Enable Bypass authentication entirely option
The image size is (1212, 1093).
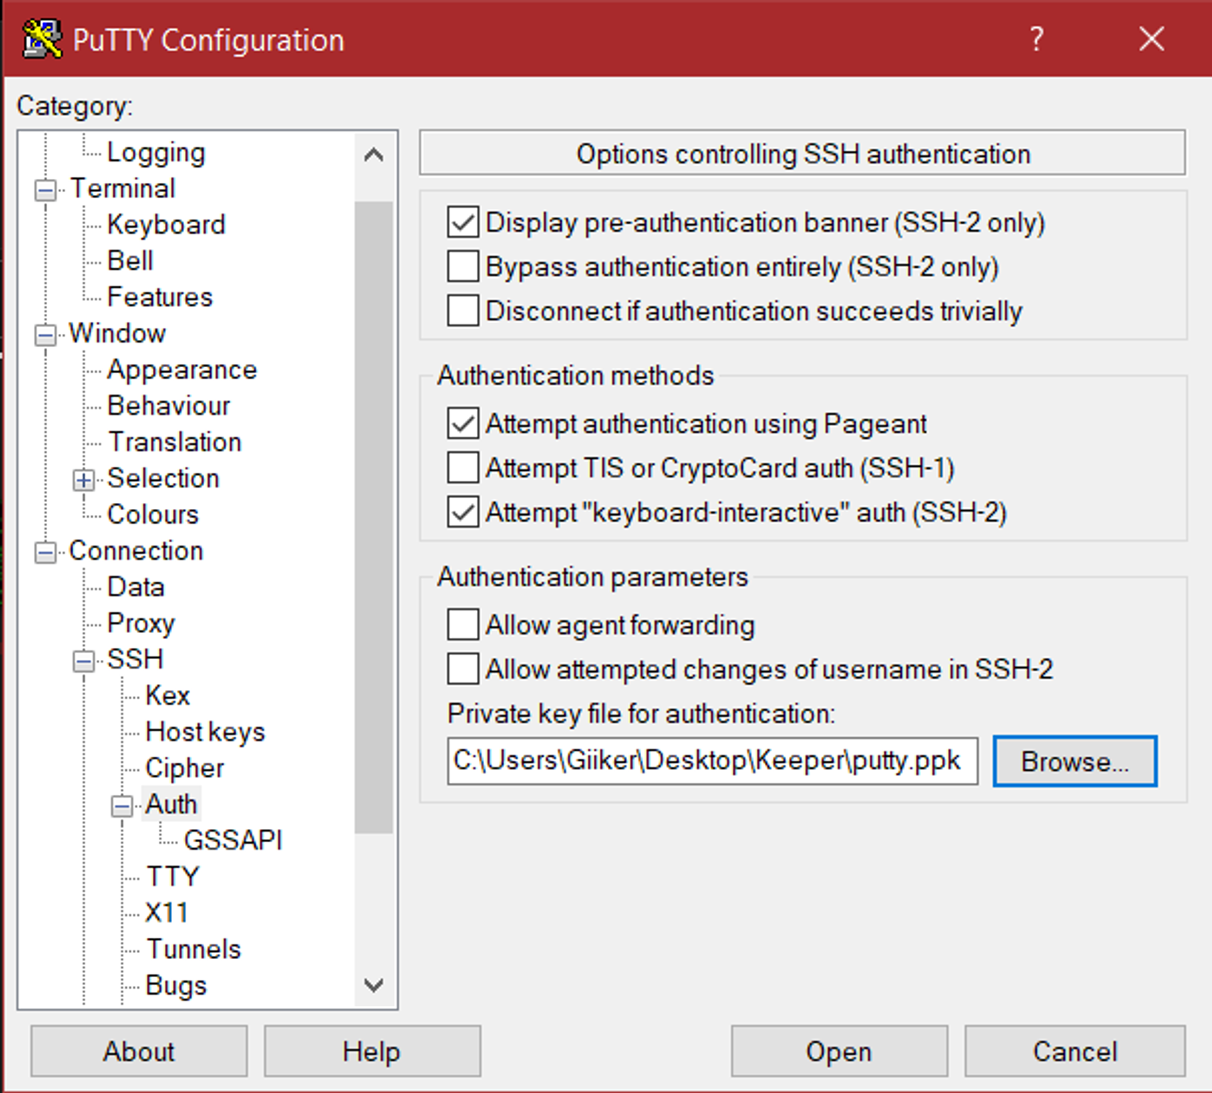(463, 267)
